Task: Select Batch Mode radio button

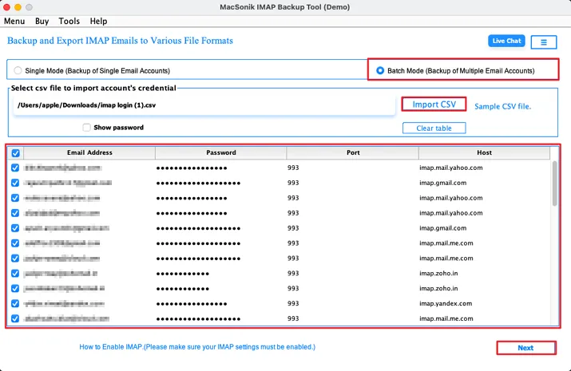Action: pos(380,70)
